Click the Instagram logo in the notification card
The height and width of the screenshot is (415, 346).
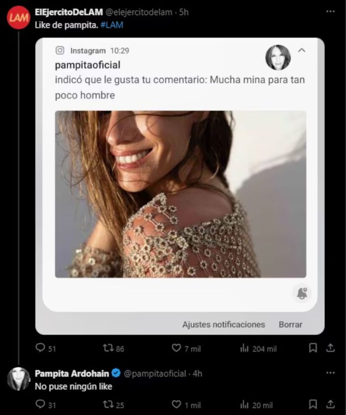tap(60, 51)
